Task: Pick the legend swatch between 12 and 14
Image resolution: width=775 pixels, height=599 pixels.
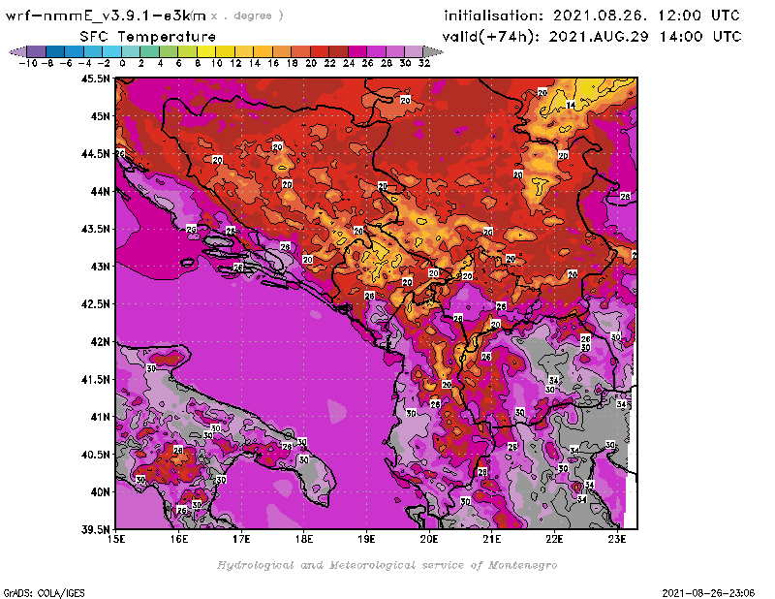Action: click(x=244, y=51)
